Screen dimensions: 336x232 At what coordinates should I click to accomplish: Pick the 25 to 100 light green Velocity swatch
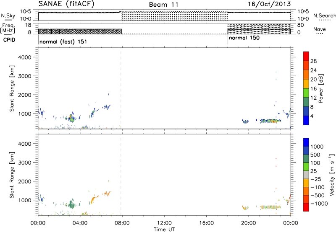click(x=306, y=167)
